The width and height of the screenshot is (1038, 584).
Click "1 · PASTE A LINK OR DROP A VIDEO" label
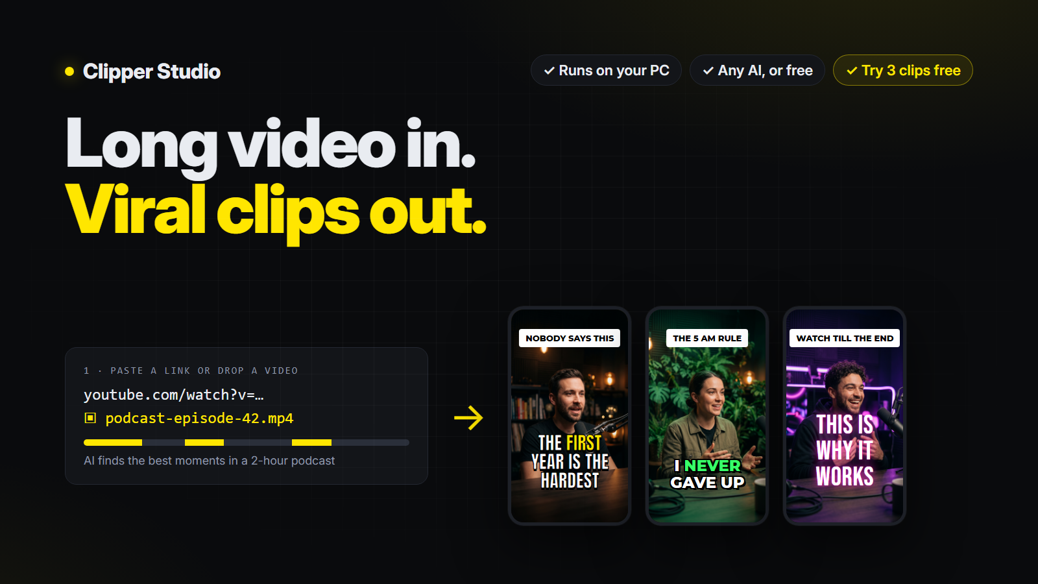(x=191, y=371)
